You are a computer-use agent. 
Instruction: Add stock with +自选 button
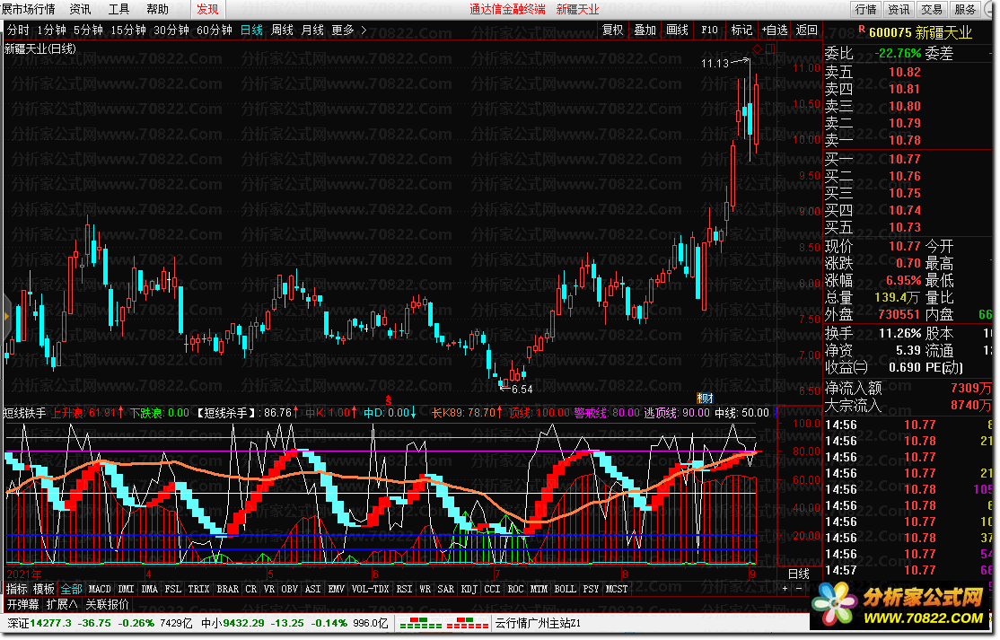(774, 30)
